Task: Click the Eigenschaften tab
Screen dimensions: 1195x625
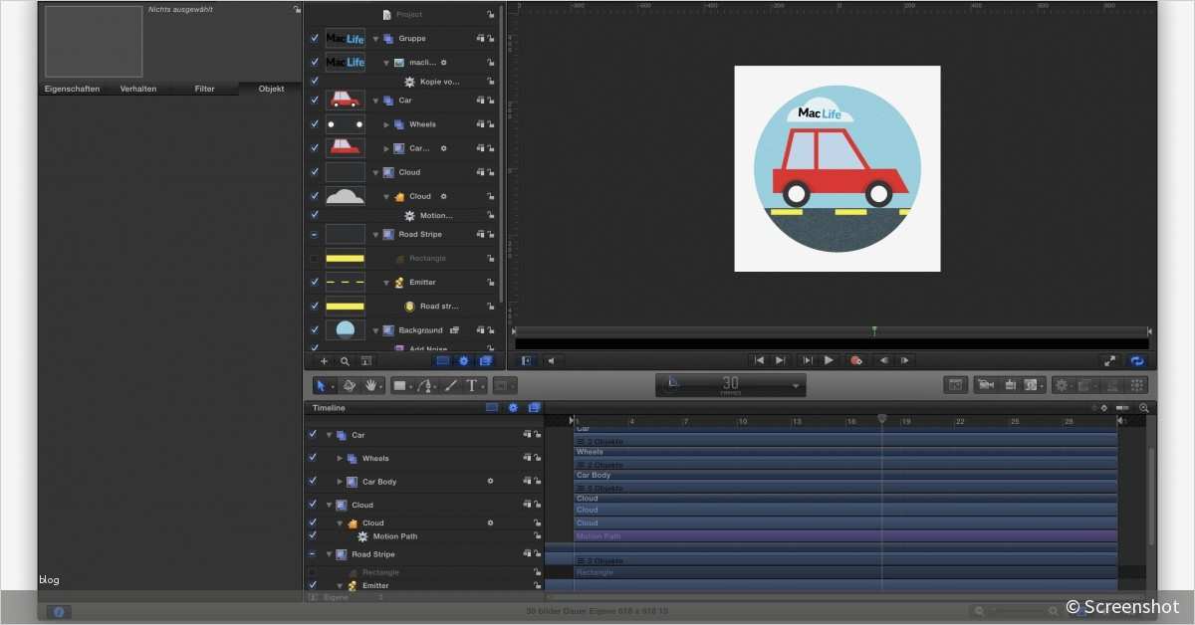Action: click(71, 89)
